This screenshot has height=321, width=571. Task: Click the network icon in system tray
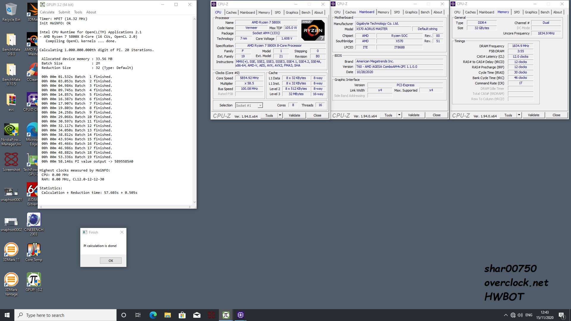click(x=513, y=315)
